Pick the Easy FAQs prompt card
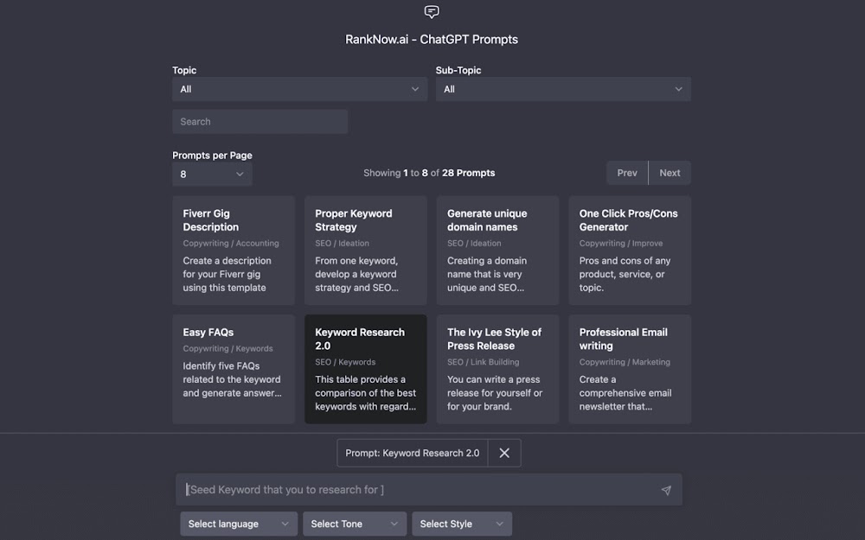Viewport: 865px width, 540px height. point(234,369)
